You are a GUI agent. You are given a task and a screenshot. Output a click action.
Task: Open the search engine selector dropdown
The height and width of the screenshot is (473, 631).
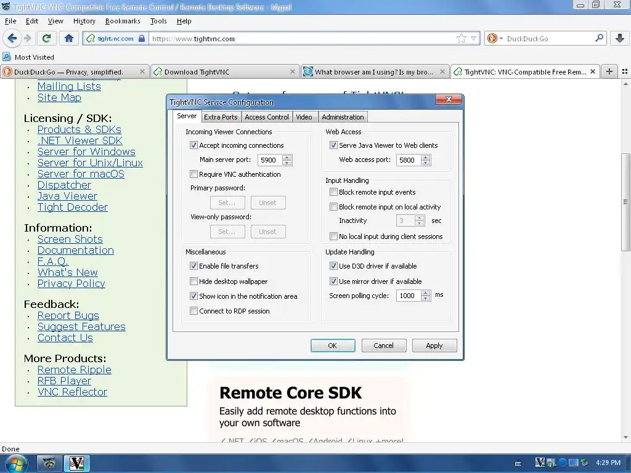pos(502,39)
